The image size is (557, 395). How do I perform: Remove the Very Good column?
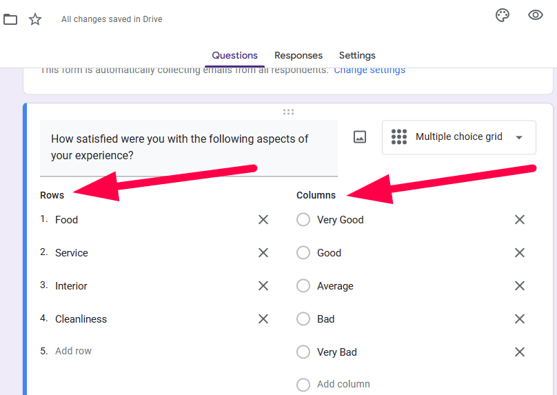pos(520,220)
